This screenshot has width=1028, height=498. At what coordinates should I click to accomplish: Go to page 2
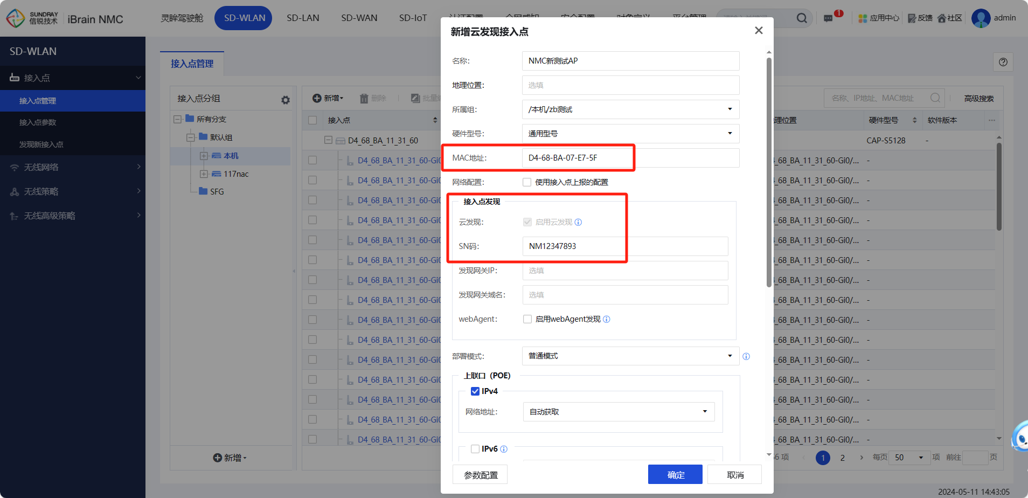[842, 458]
